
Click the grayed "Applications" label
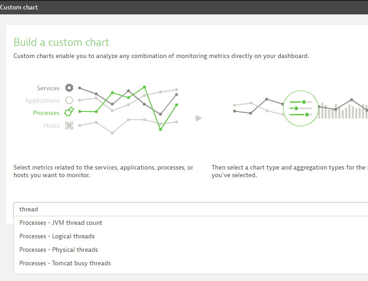42,101
